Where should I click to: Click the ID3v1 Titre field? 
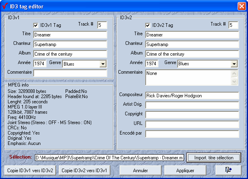(x=70, y=35)
